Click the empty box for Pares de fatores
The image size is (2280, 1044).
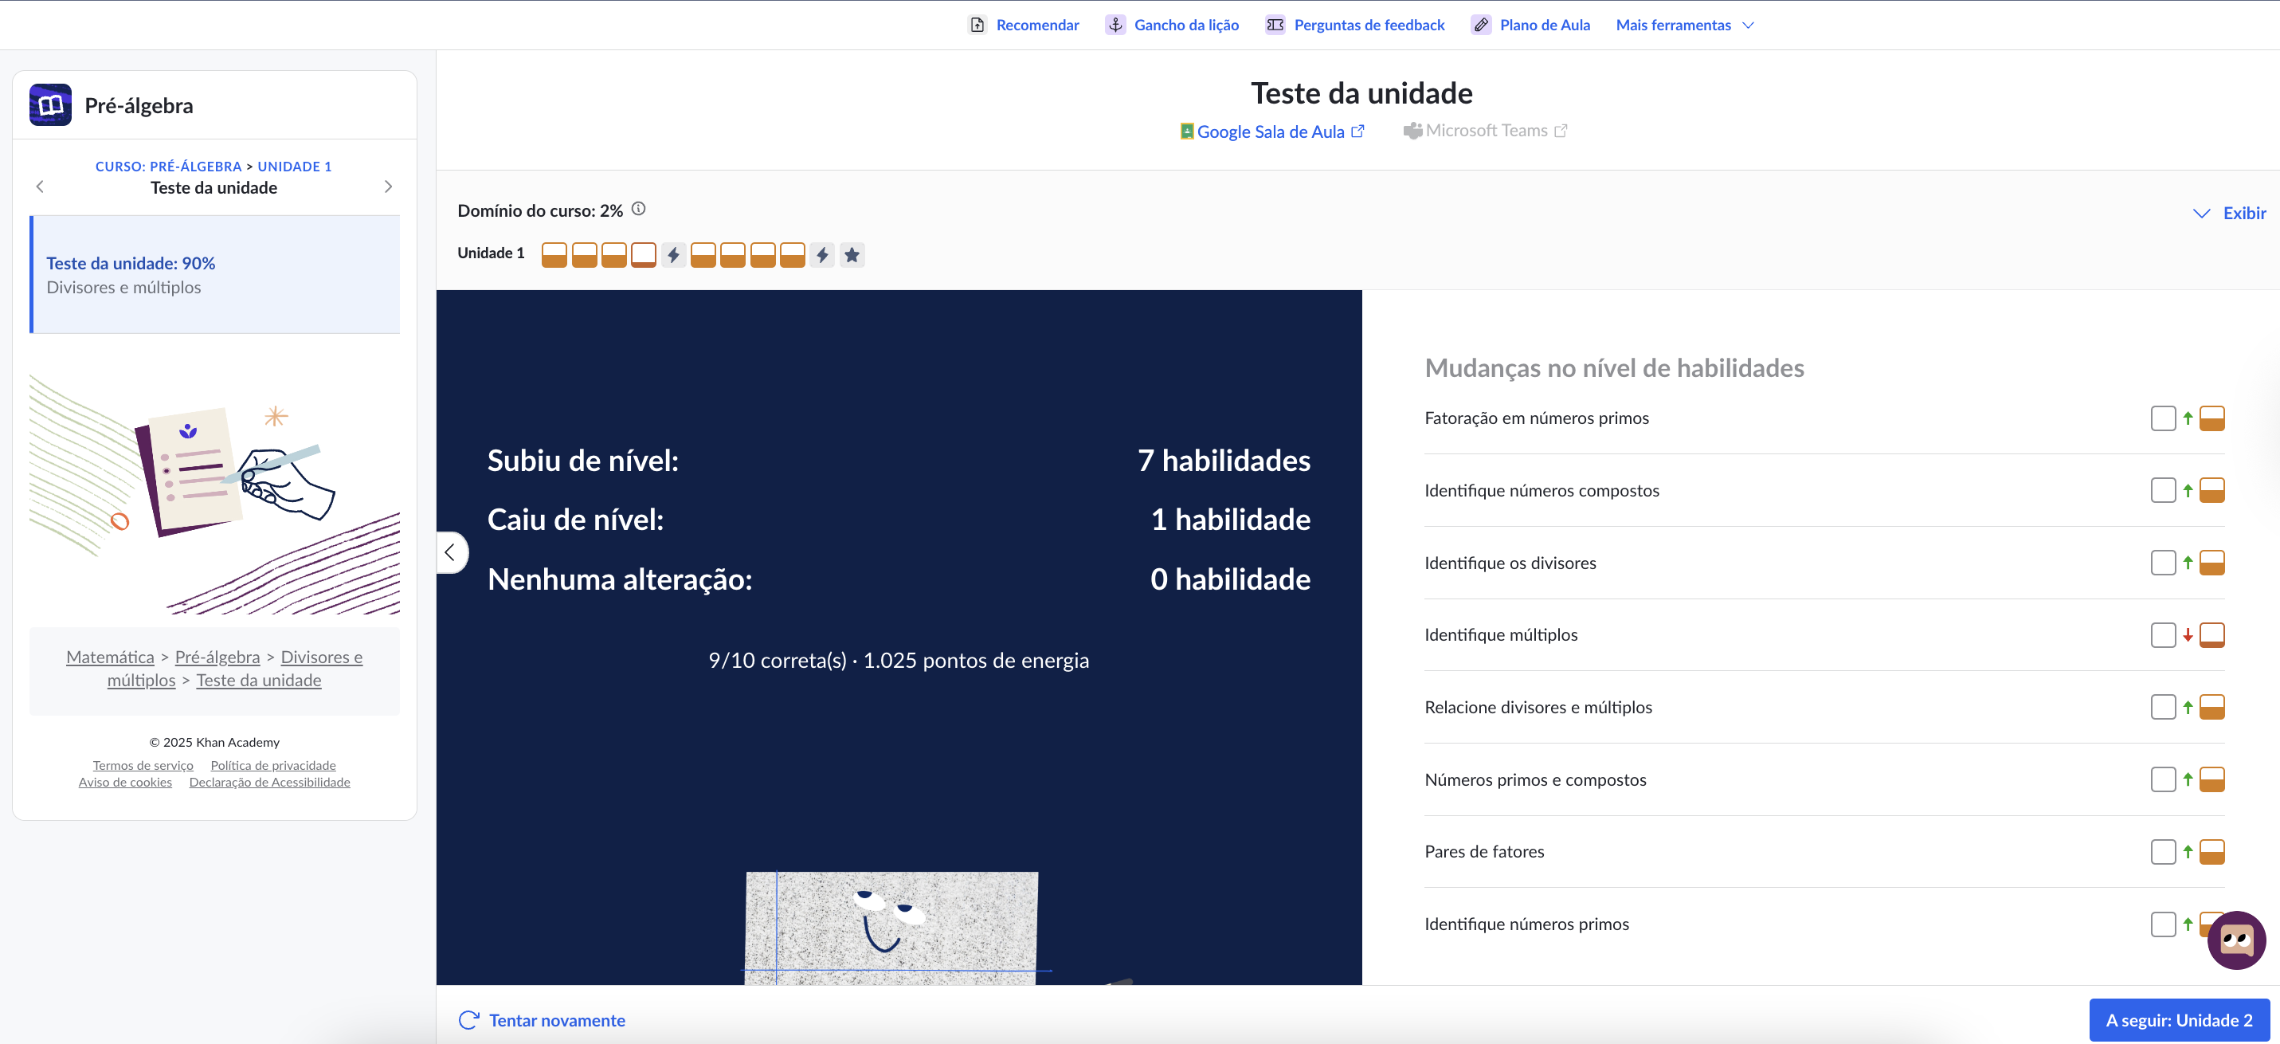(2163, 852)
